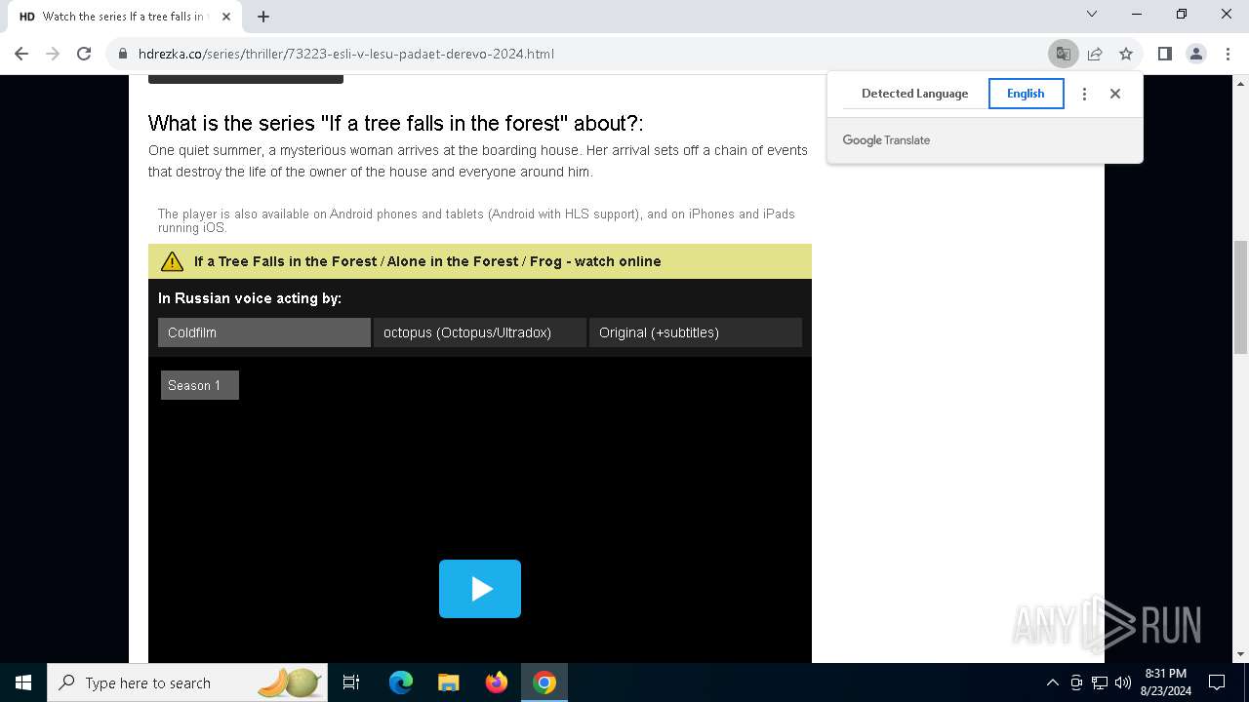Open the Windows Start menu

click(23, 682)
